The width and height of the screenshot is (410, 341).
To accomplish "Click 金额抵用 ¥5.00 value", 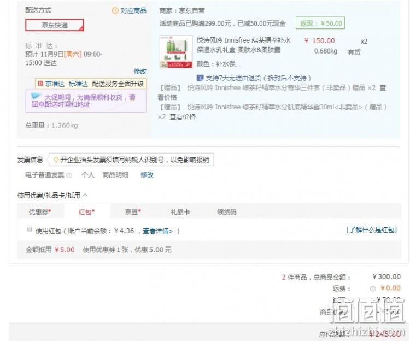I will click(65, 250).
